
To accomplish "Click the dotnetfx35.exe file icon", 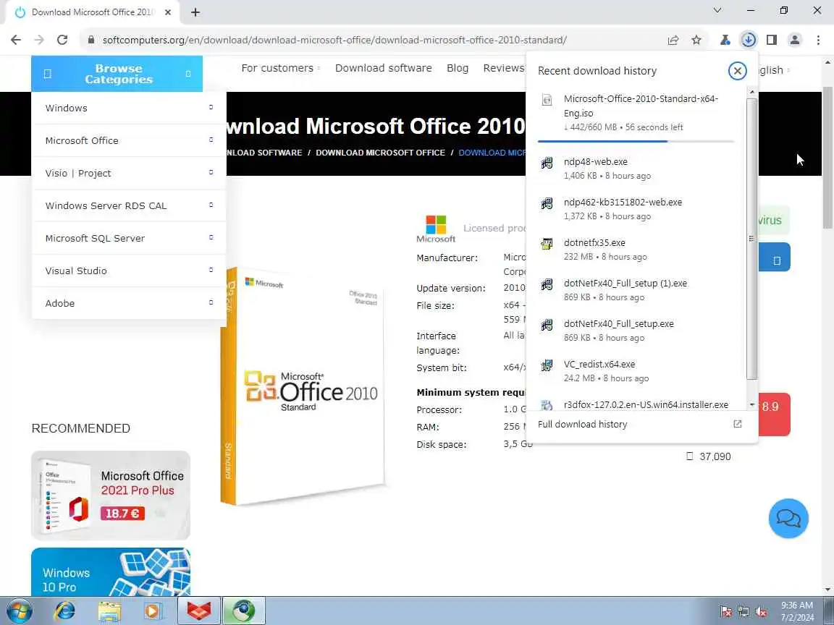I will [x=547, y=244].
